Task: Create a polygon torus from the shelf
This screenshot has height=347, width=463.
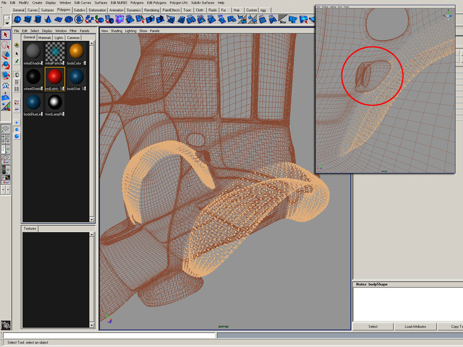Action: click(x=69, y=19)
